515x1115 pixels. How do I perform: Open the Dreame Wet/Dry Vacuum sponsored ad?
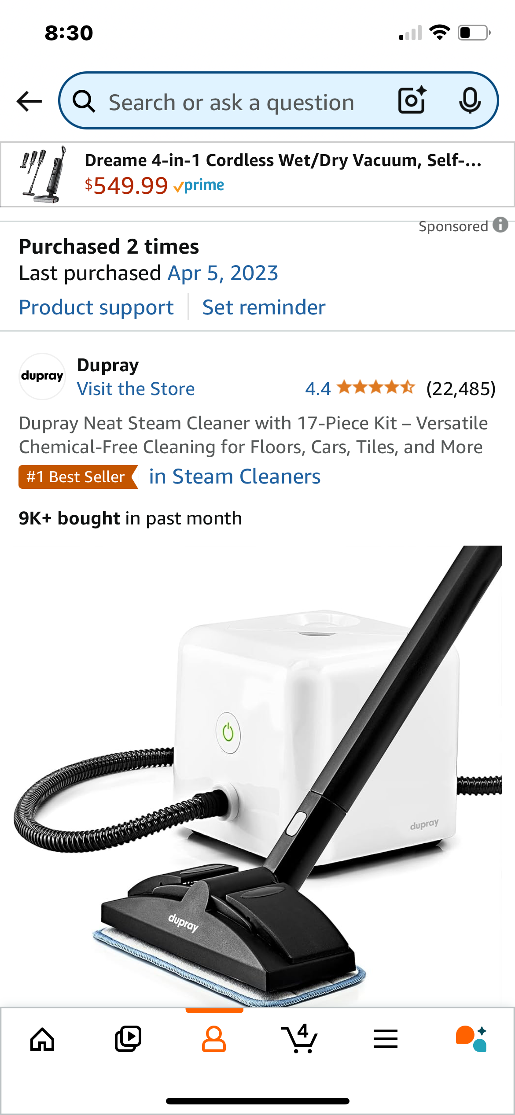click(257, 174)
